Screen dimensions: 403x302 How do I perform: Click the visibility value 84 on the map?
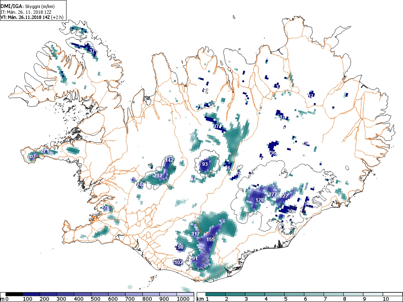click(x=193, y=179)
